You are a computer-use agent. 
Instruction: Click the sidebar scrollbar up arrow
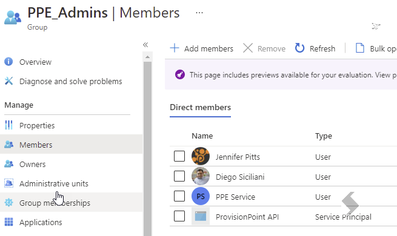pos(147,57)
